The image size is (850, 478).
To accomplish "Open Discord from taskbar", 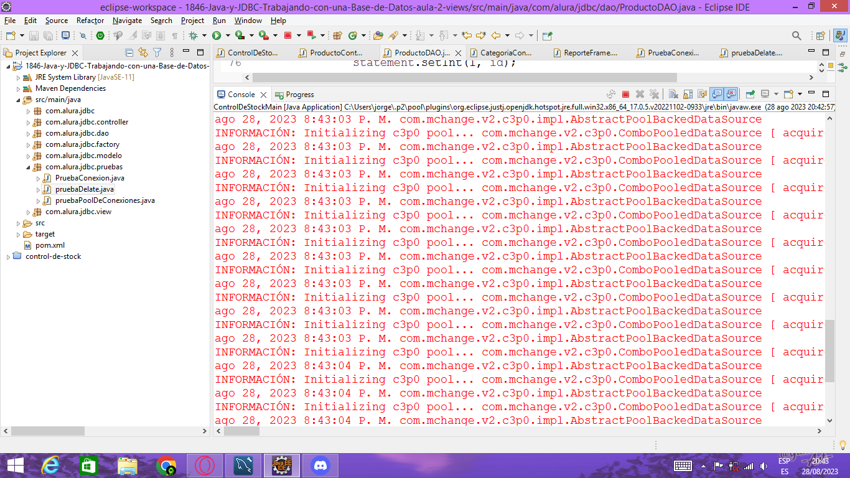I will [320, 465].
